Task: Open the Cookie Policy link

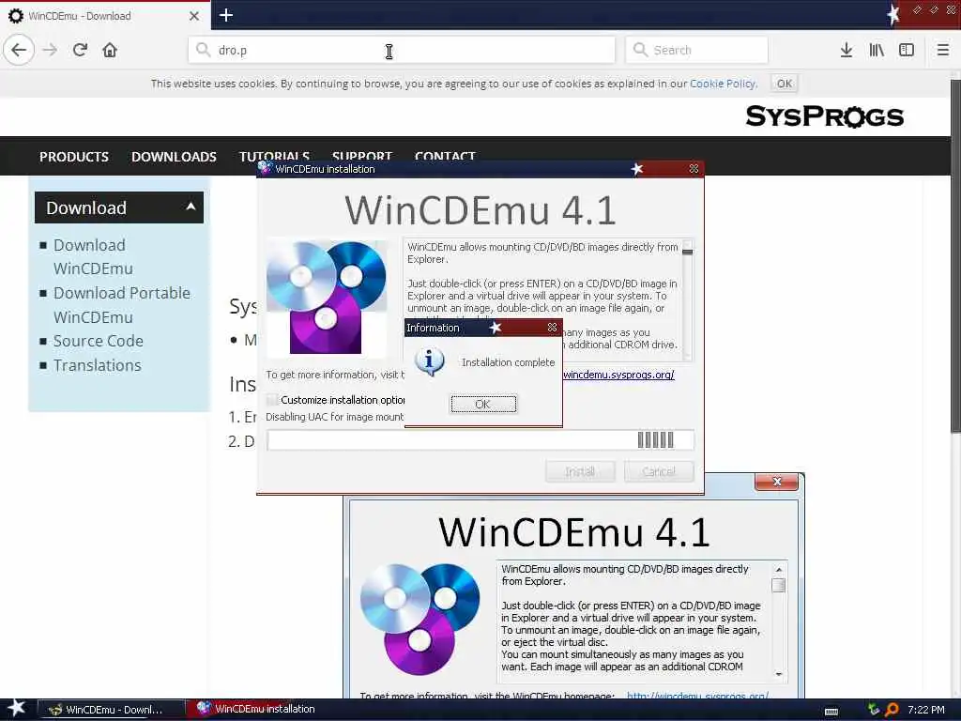Action: tap(724, 84)
